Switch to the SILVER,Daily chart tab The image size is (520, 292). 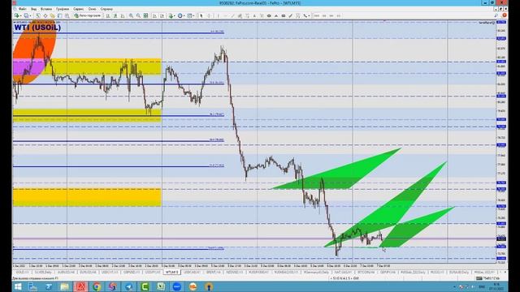click(x=43, y=273)
